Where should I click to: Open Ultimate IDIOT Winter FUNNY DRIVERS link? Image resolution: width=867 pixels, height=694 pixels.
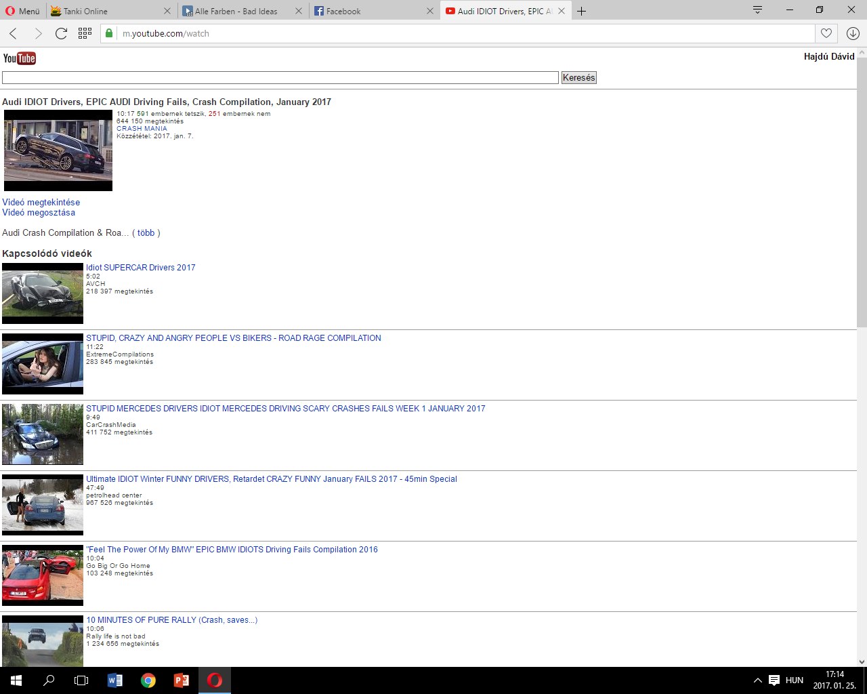pyautogui.click(x=271, y=478)
